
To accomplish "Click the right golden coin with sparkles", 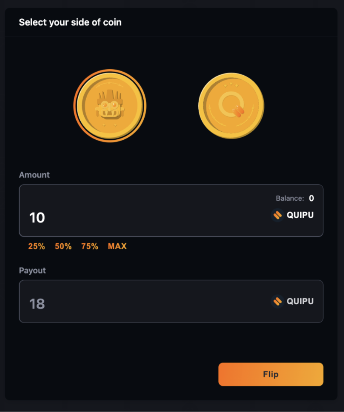I will pos(231,105).
